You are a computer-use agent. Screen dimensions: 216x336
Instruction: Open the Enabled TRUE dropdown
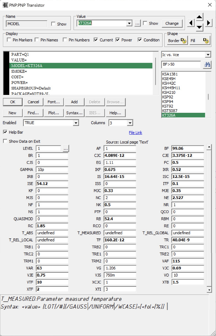click(x=76, y=123)
